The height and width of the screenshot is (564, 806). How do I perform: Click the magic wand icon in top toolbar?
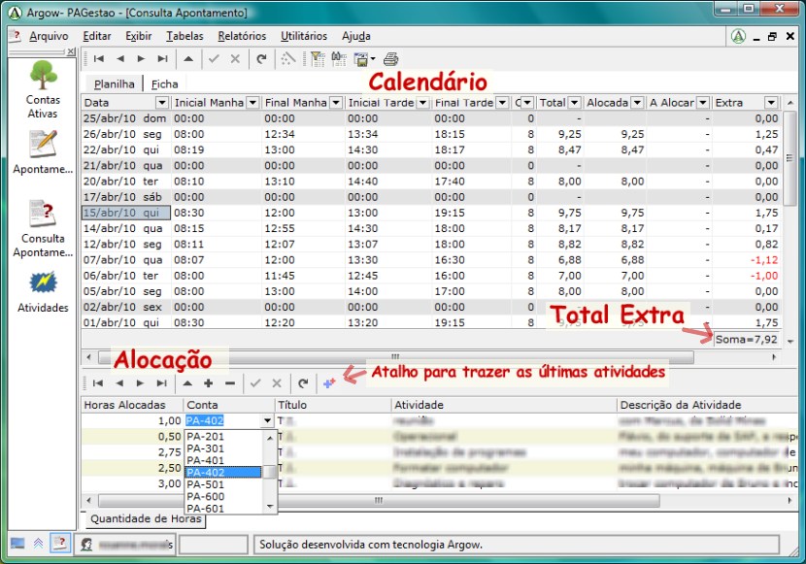pos(287,59)
